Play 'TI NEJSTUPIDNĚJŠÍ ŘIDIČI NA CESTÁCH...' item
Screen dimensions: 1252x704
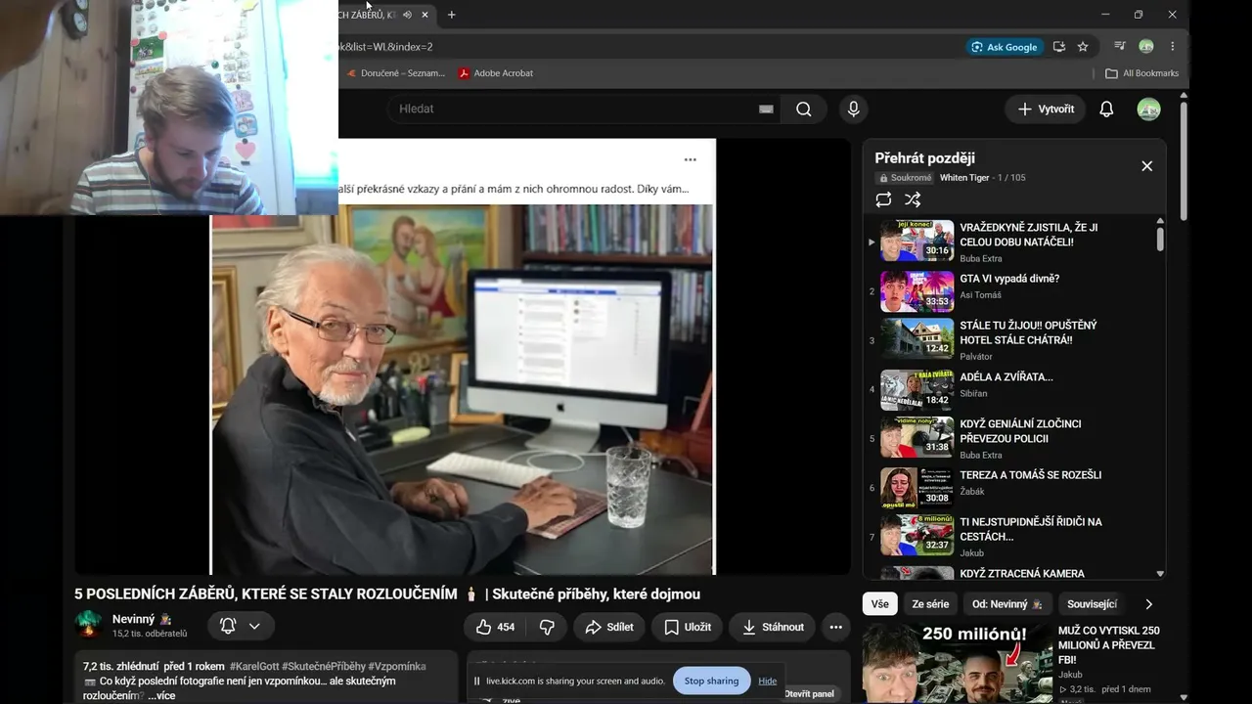[1013, 534]
